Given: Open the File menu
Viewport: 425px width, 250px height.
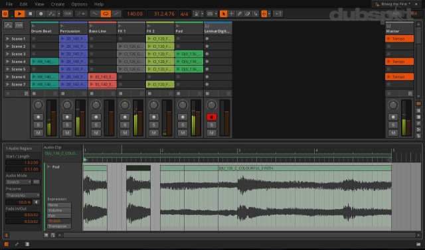Looking at the screenshot, I should 9,4.
